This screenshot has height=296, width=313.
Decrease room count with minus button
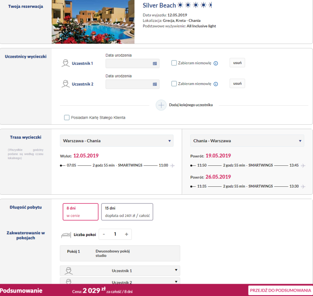pos(104,234)
